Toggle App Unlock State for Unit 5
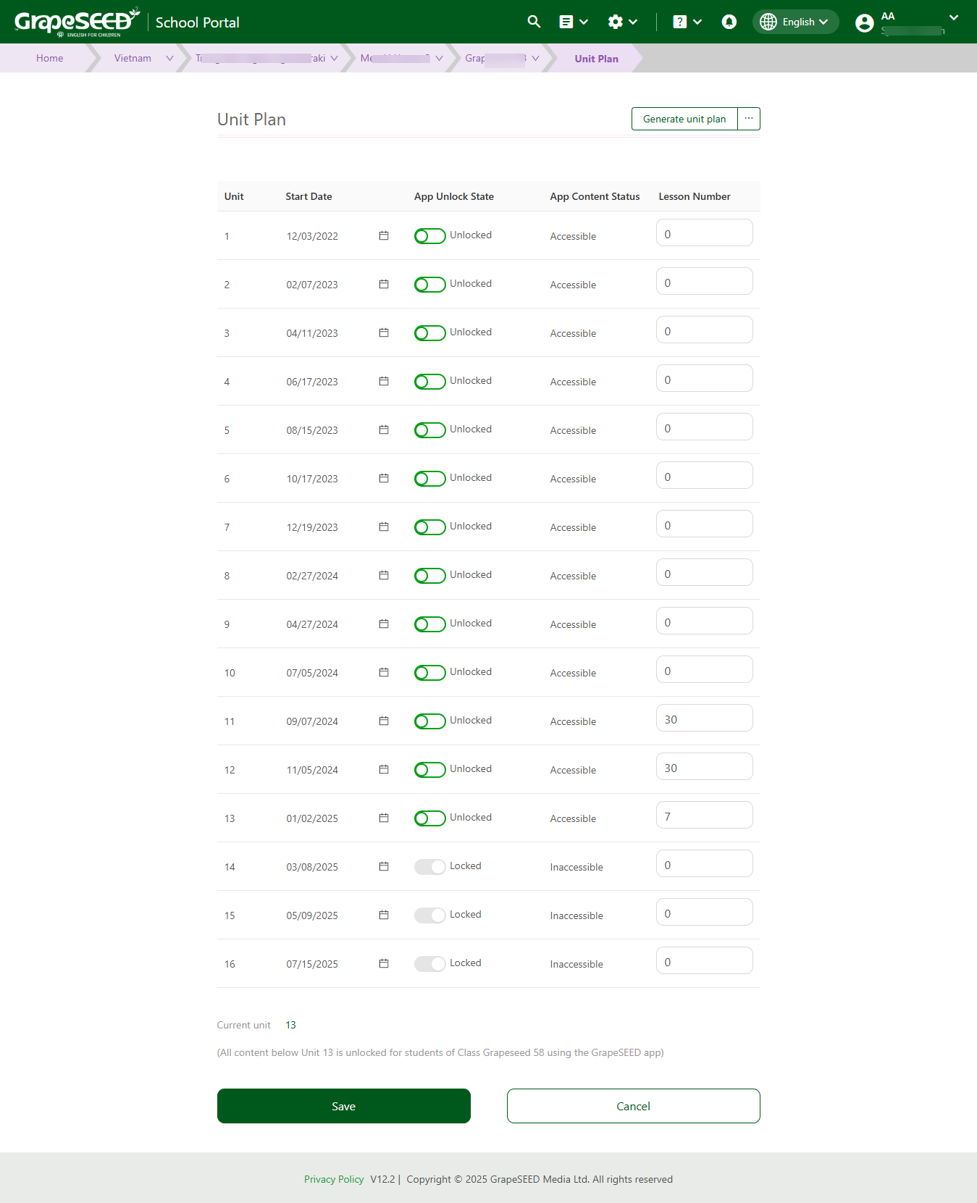 tap(429, 430)
